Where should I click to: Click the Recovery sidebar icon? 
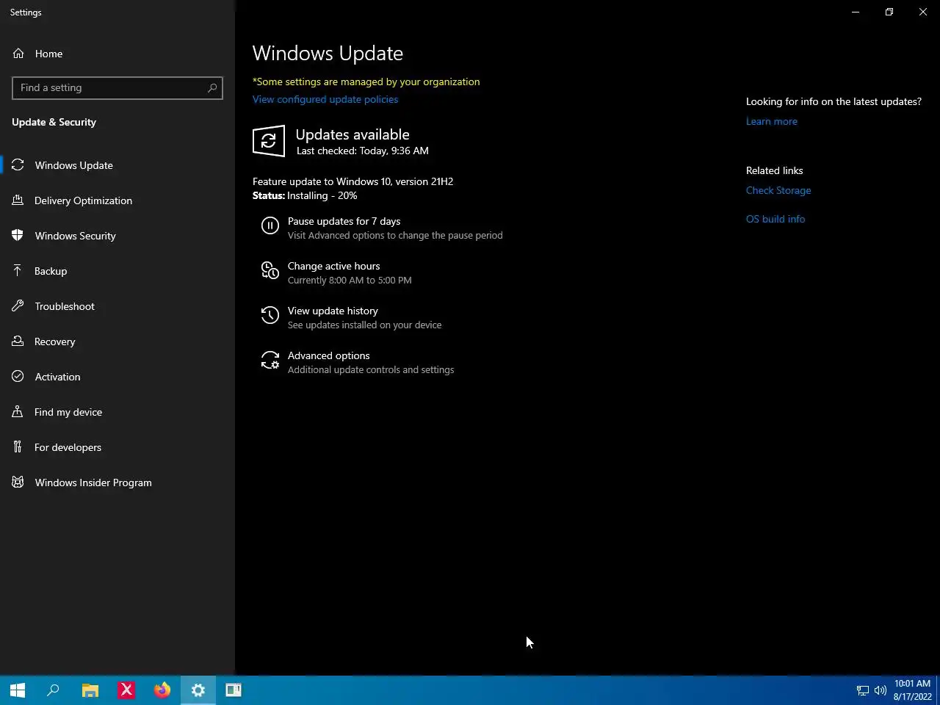pos(18,341)
